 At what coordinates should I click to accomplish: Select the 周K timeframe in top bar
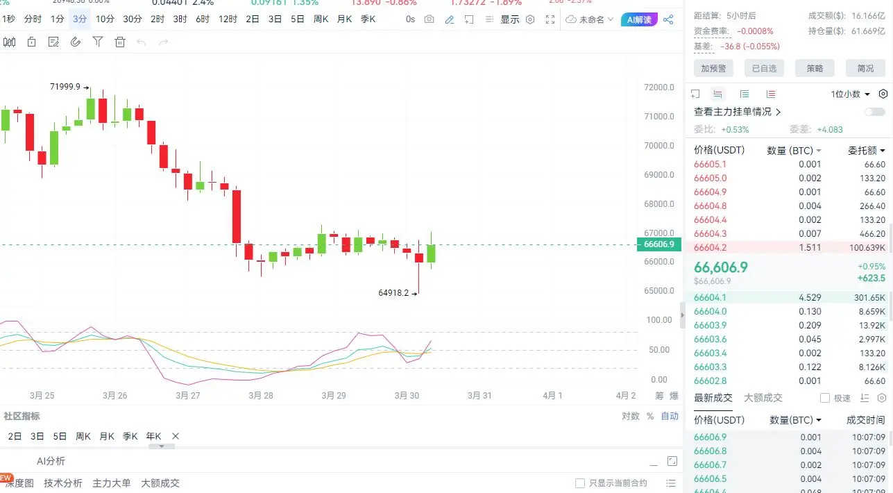click(x=321, y=19)
